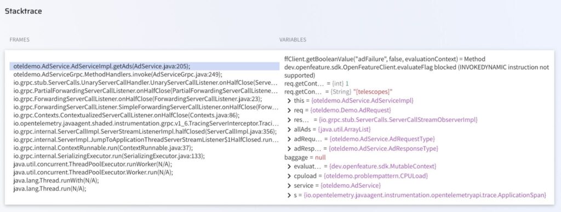The height and width of the screenshot is (212, 561).
Task: Expand the MutableContext variable
Action: point(289,167)
